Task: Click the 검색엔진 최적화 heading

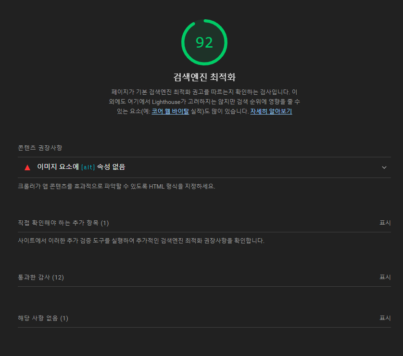Action: pyautogui.click(x=204, y=77)
